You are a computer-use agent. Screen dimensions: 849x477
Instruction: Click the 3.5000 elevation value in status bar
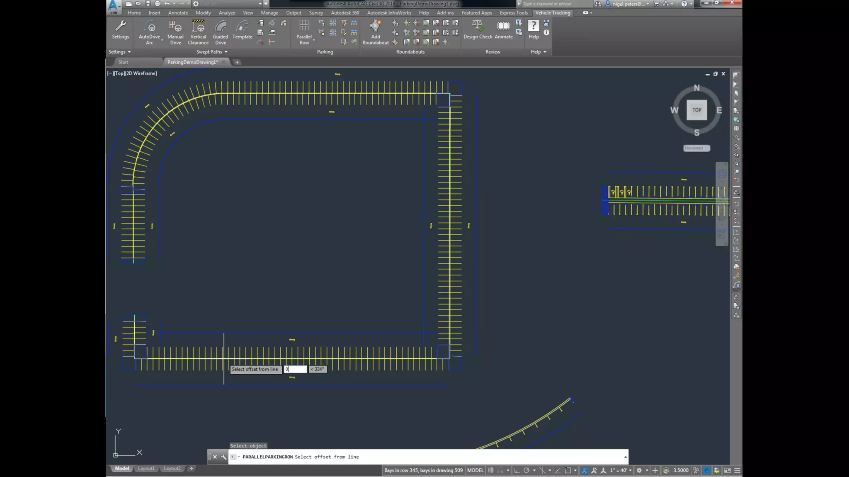point(681,470)
